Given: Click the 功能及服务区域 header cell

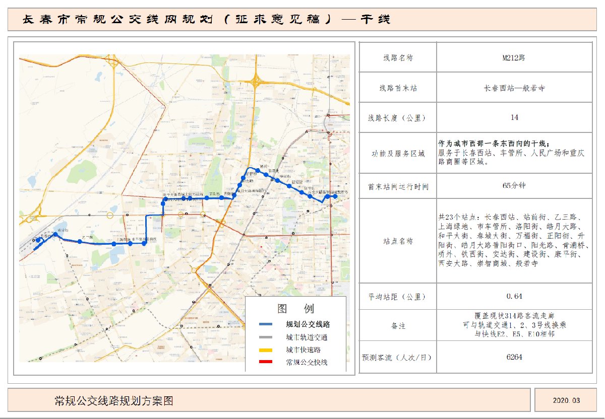Looking at the screenshot, I should [398, 153].
